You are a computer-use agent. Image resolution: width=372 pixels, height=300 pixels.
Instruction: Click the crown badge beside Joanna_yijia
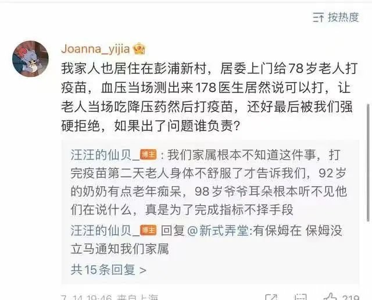tap(139, 49)
